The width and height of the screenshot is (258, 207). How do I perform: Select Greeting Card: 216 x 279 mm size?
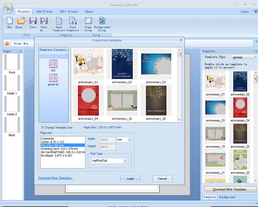point(62,149)
